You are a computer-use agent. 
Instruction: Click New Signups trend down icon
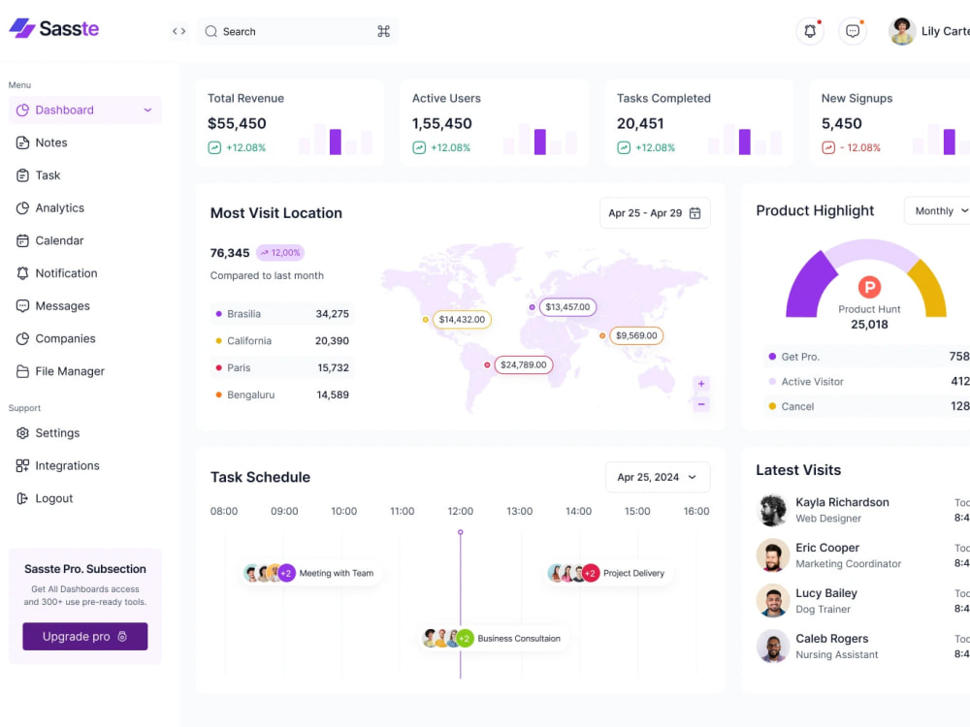[x=828, y=147]
